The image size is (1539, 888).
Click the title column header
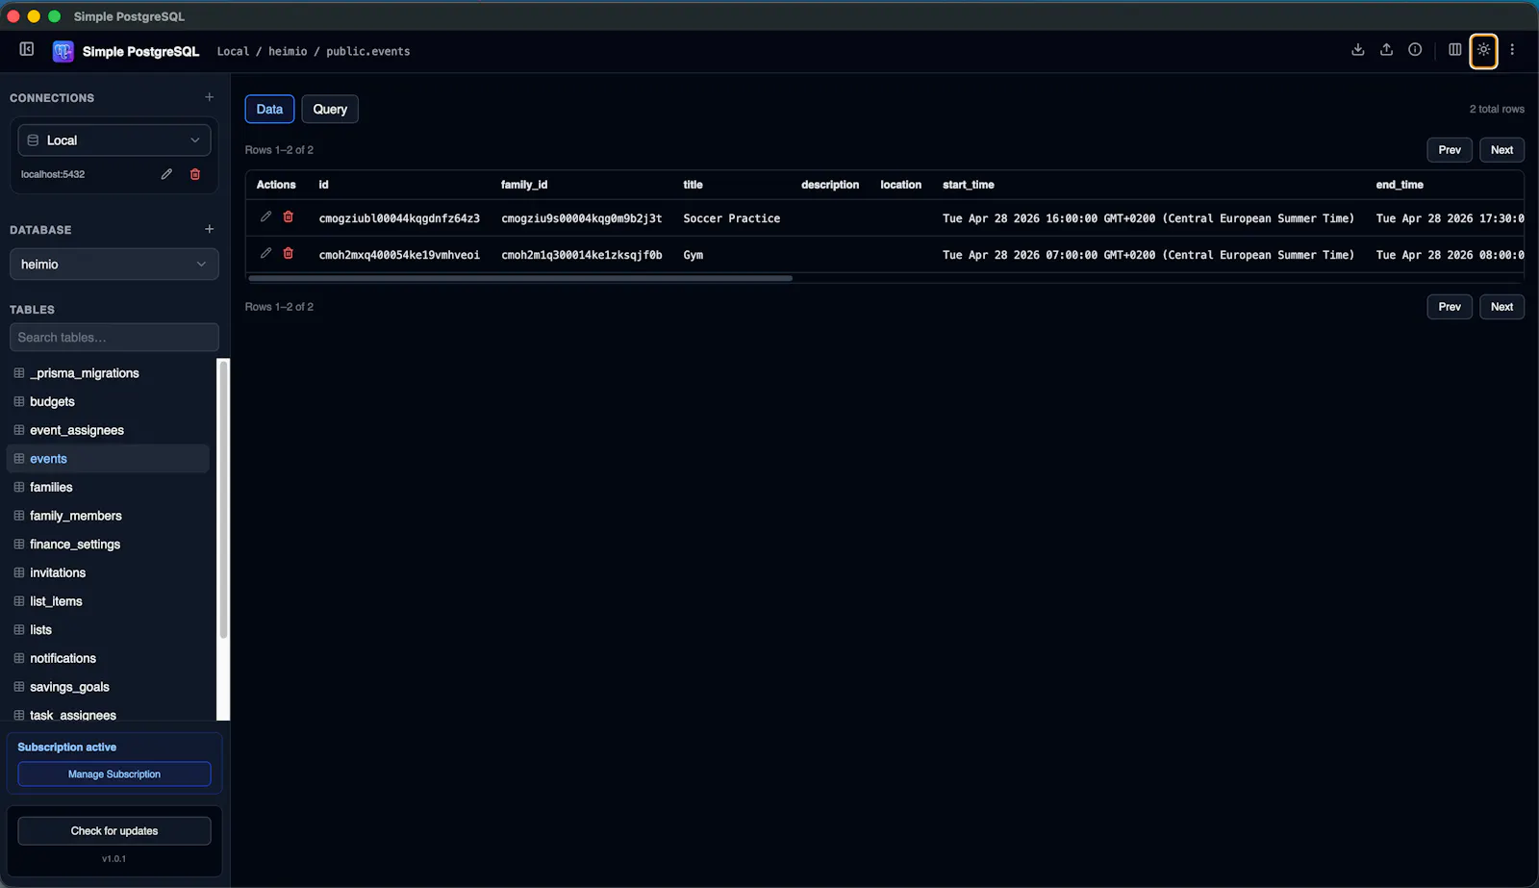(x=693, y=185)
